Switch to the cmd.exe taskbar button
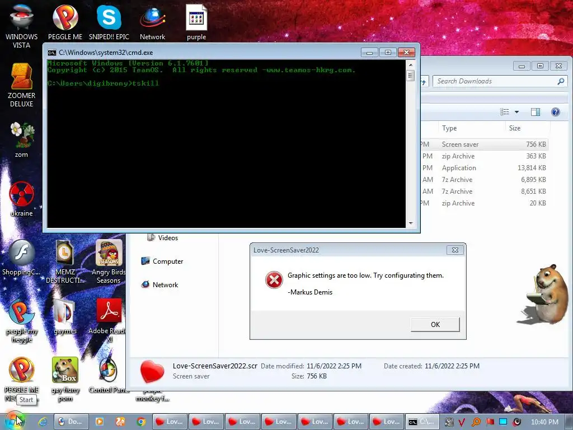Image resolution: width=573 pixels, height=430 pixels. click(x=422, y=422)
